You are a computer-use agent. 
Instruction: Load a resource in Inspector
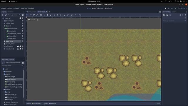coord(167,15)
